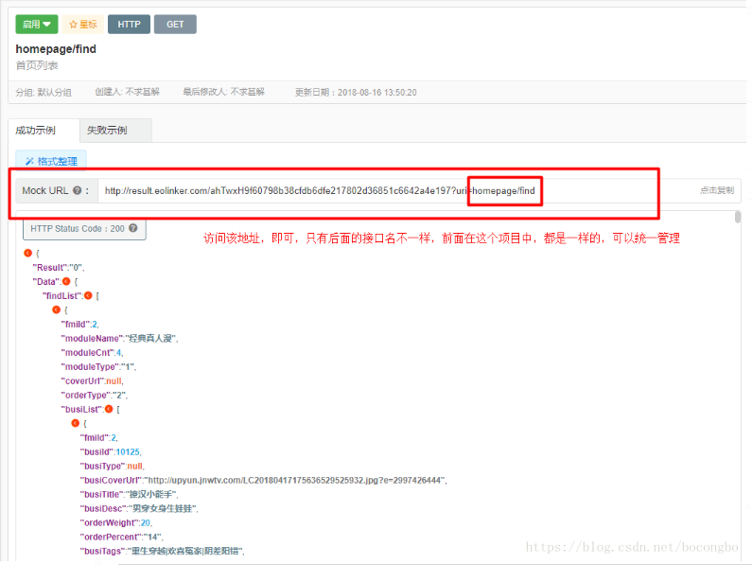Collapse the "busiList" array node
Image resolution: width=752 pixels, height=565 pixels.
click(x=109, y=409)
